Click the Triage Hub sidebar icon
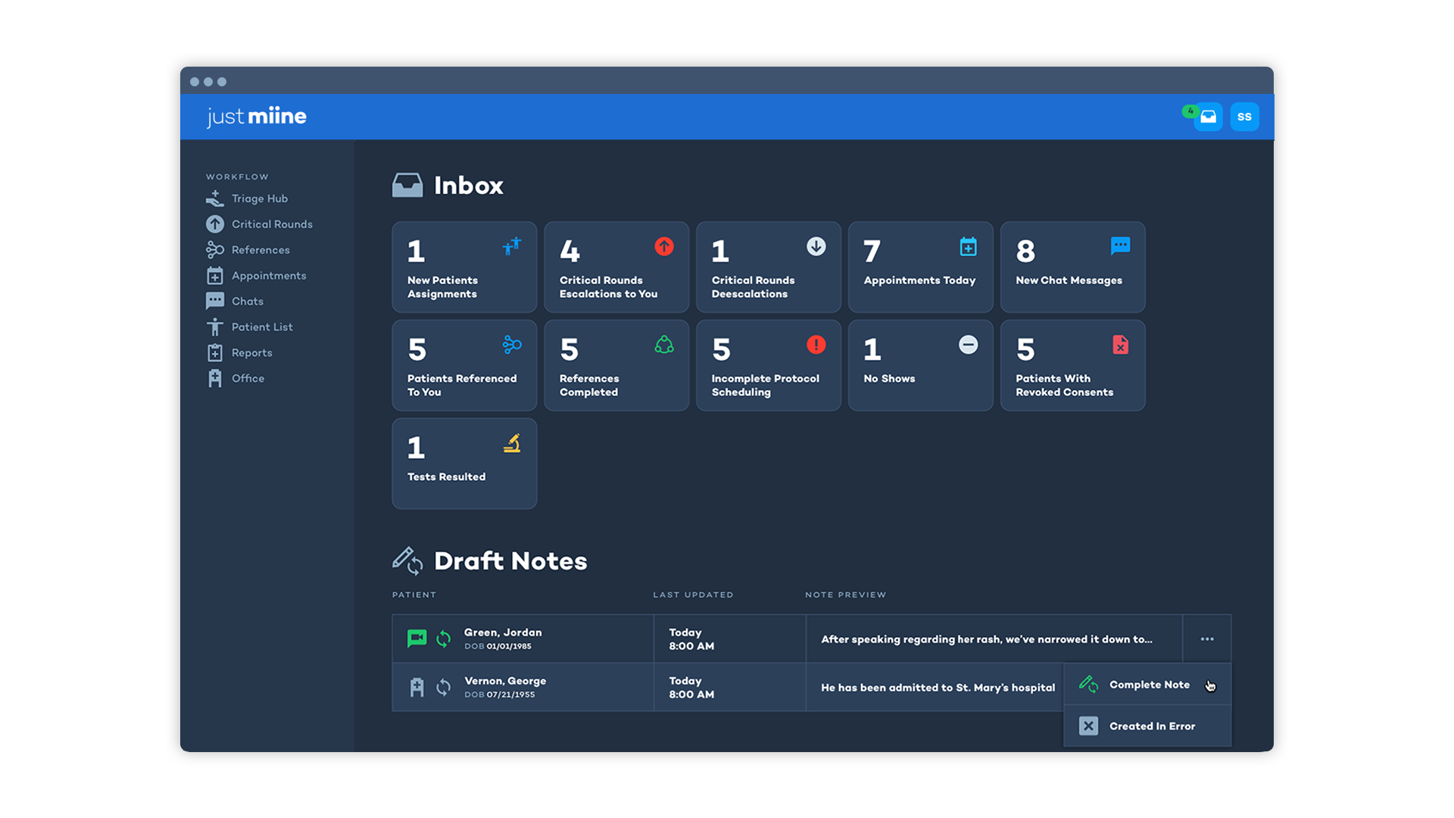This screenshot has width=1454, height=818. (215, 198)
